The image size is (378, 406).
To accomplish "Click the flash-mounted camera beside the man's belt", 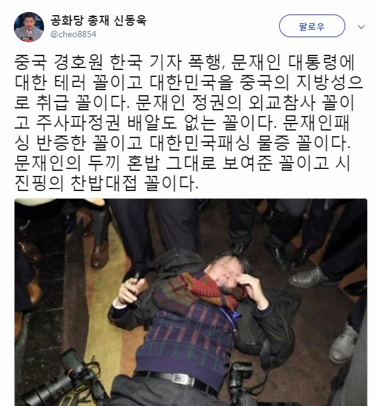I will 239,385.
